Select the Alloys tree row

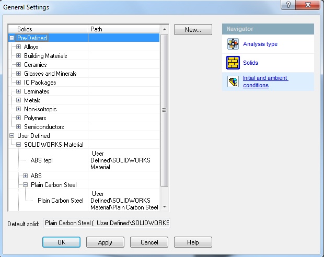coord(84,46)
